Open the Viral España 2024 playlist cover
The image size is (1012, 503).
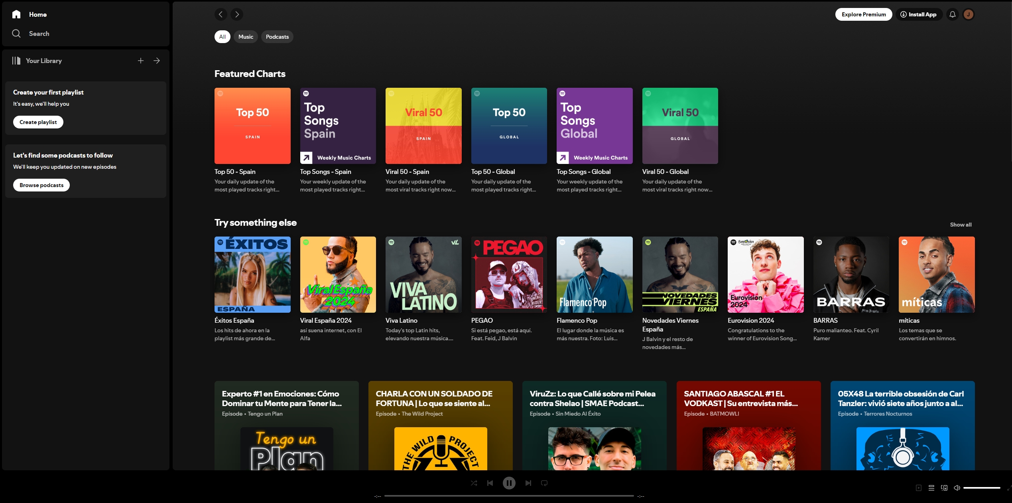point(338,274)
